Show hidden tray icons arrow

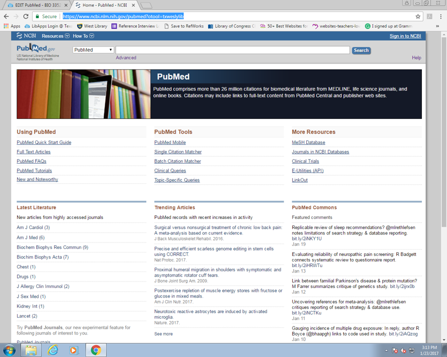(386, 350)
